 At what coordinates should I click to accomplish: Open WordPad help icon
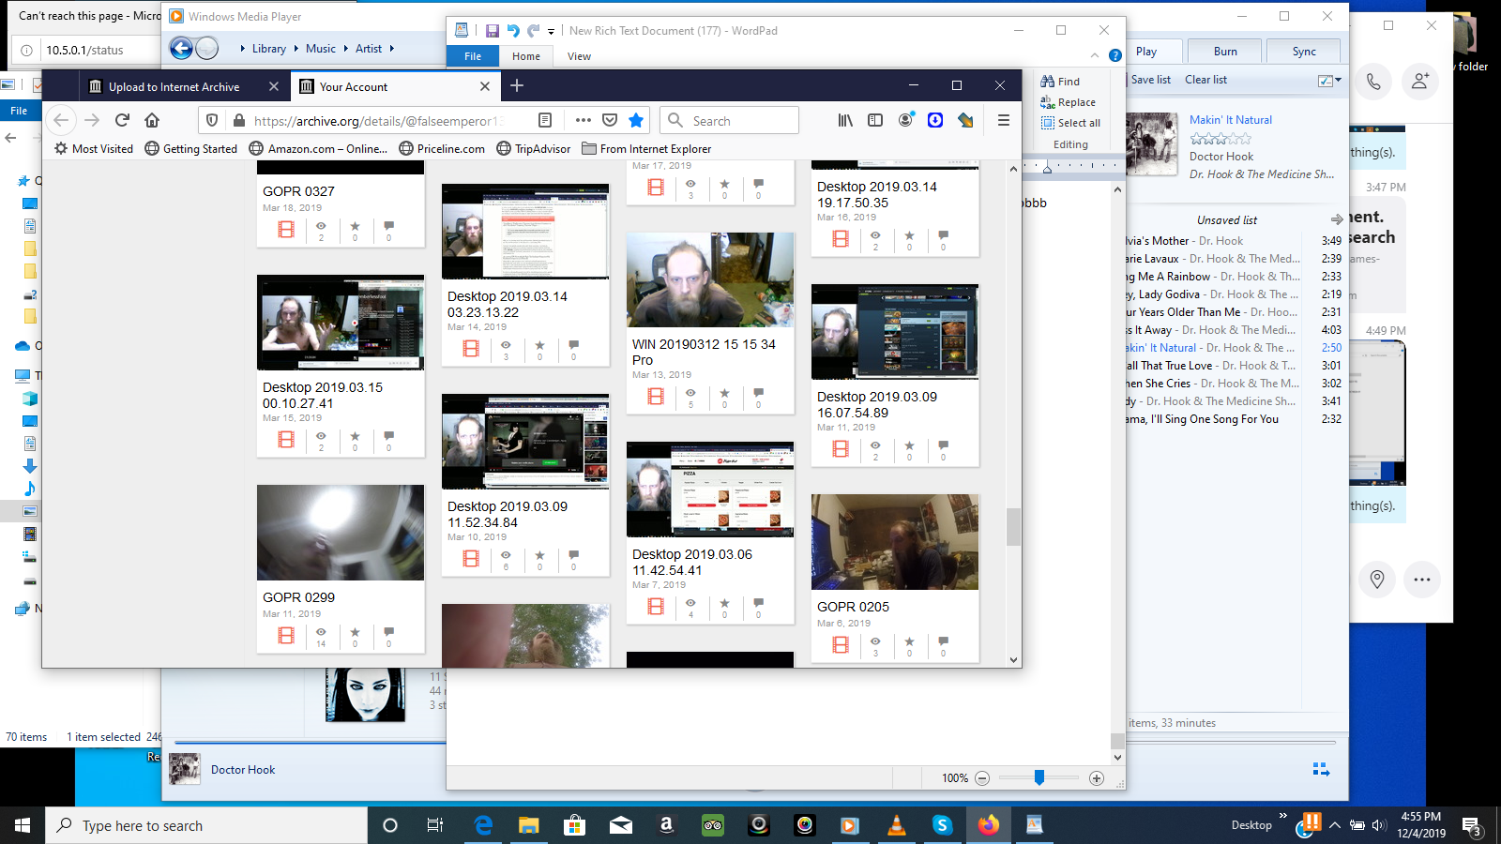pos(1114,55)
